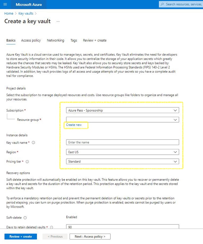The image size is (203, 244).
Task: Click Next : Access policy button
Action: pos(90,237)
